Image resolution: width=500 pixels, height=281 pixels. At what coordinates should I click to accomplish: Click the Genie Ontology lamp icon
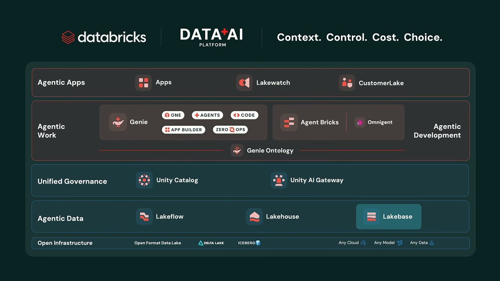point(237,150)
